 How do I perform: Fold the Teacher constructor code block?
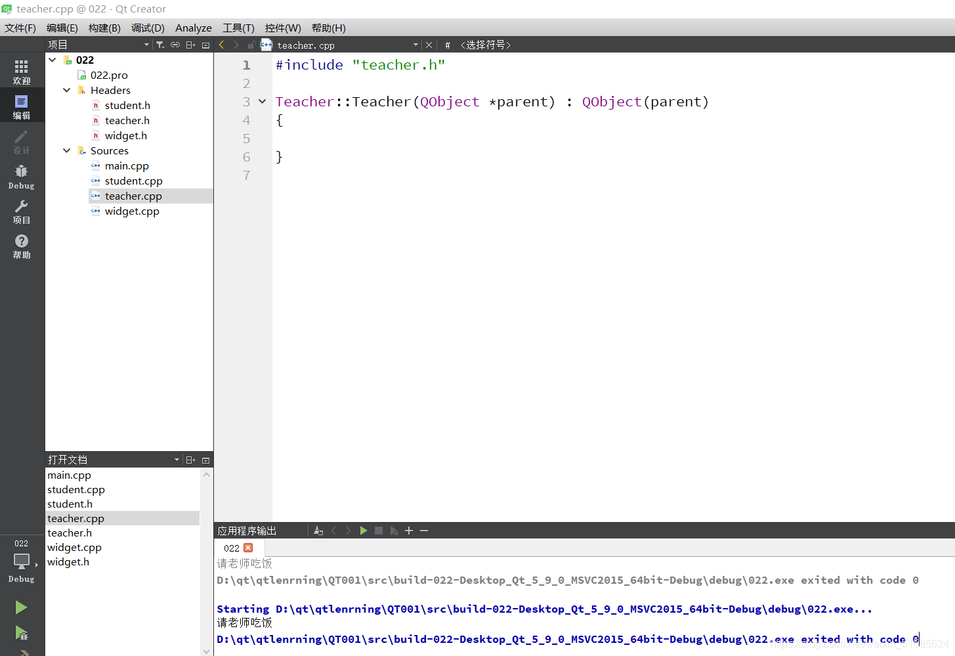coord(263,102)
